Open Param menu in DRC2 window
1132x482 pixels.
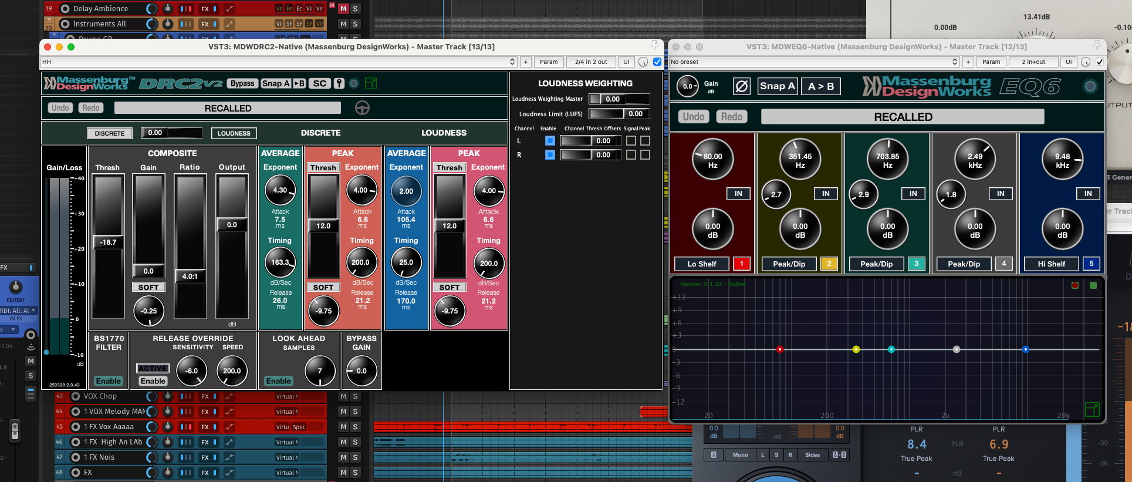(x=549, y=62)
